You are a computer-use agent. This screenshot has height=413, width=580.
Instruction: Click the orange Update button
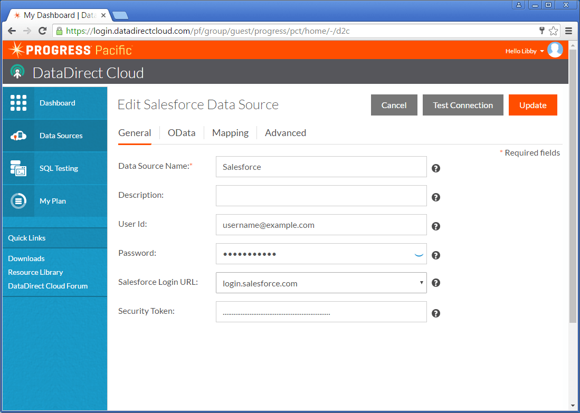click(x=533, y=105)
